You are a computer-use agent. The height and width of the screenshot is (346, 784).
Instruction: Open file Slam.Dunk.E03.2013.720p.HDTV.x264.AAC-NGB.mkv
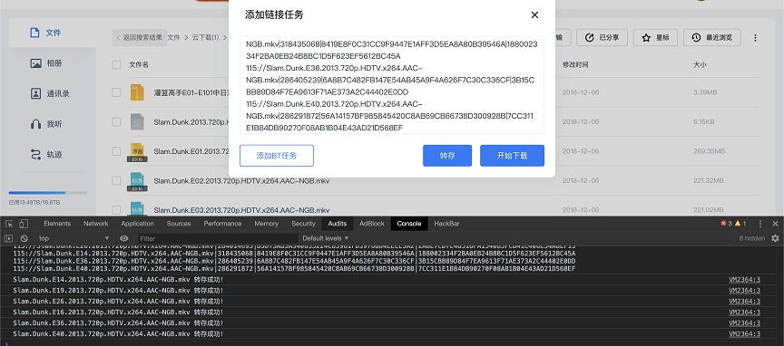241,210
